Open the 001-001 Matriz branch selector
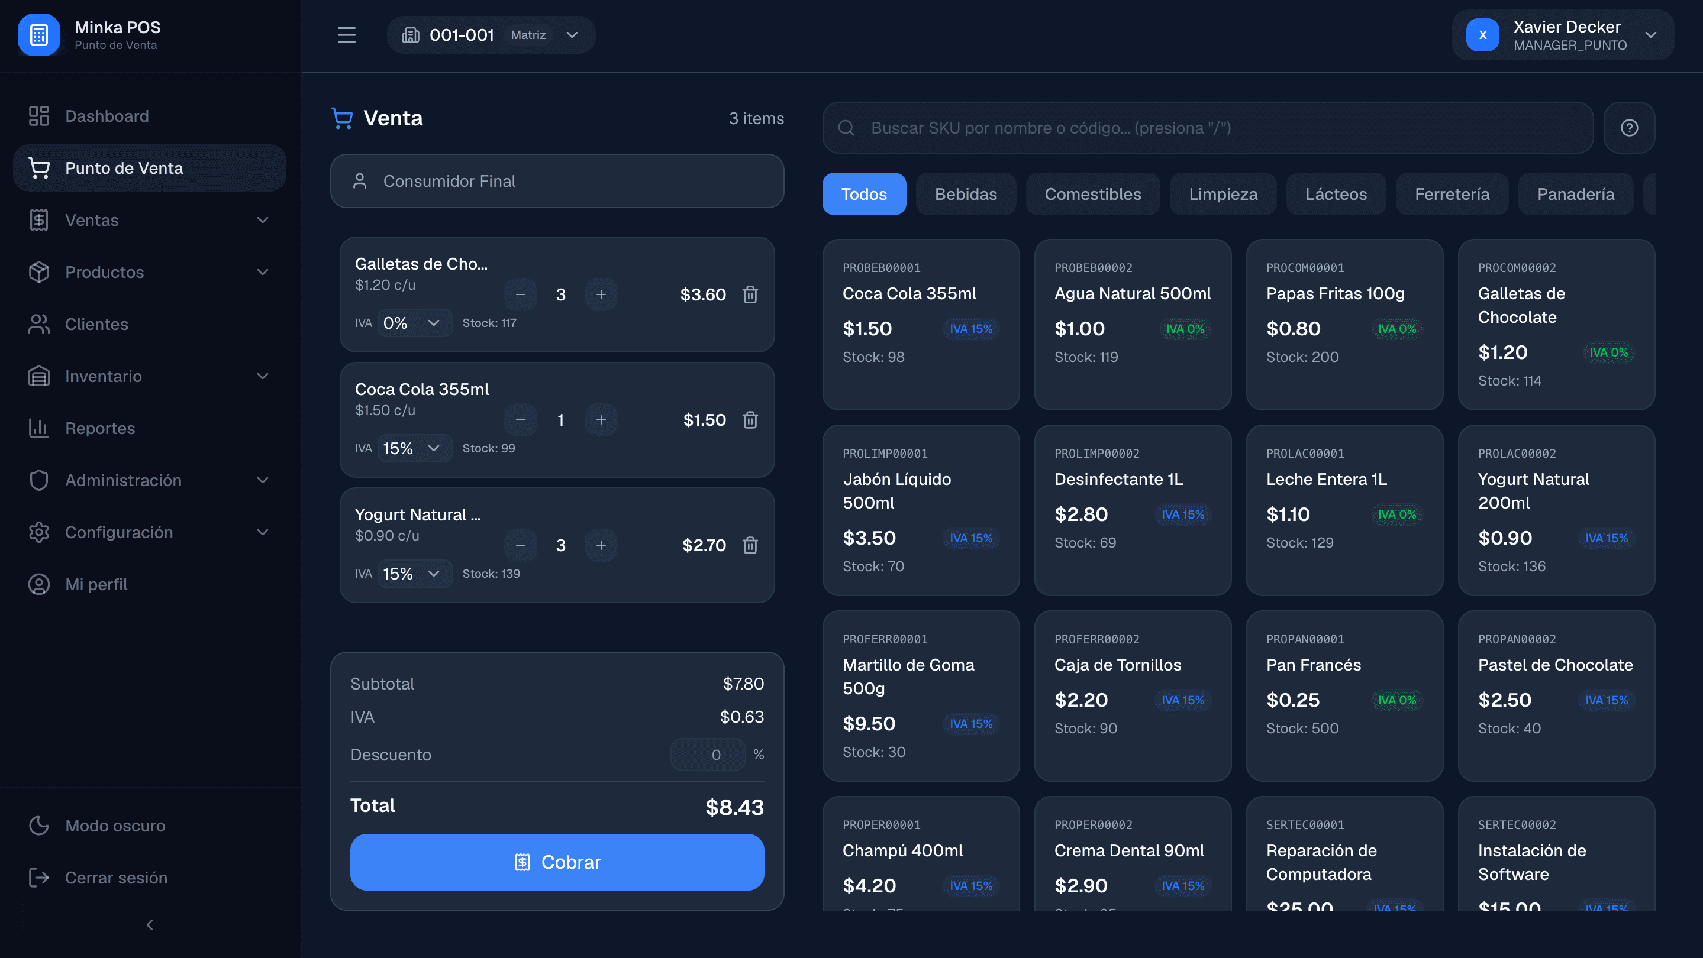Screen dimensions: 1703x958 (491, 35)
